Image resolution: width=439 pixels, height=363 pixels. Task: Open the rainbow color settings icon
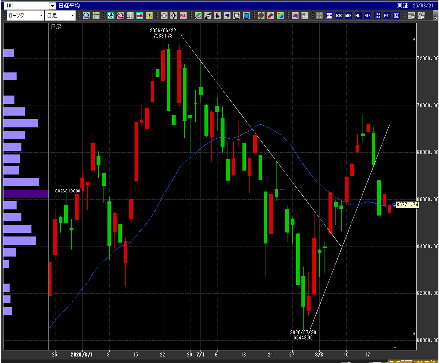coord(280,16)
